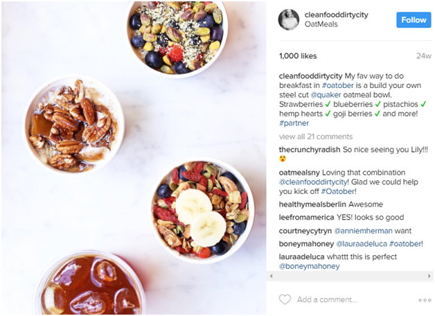This screenshot has width=435, height=316.
Task: Visit the @lauraadeluca mention
Action: (x=361, y=244)
